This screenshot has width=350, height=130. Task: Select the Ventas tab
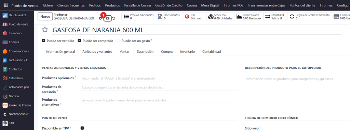(x=124, y=51)
